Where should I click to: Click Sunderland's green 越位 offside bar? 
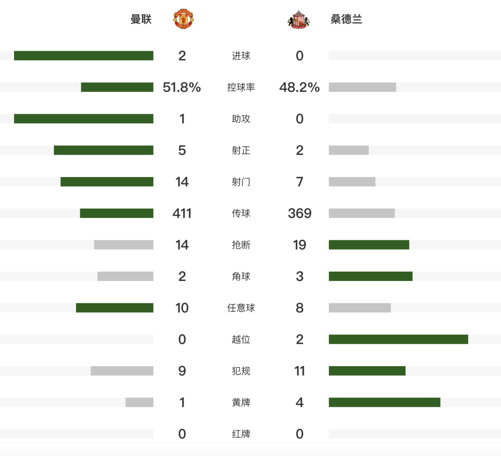pos(398,340)
